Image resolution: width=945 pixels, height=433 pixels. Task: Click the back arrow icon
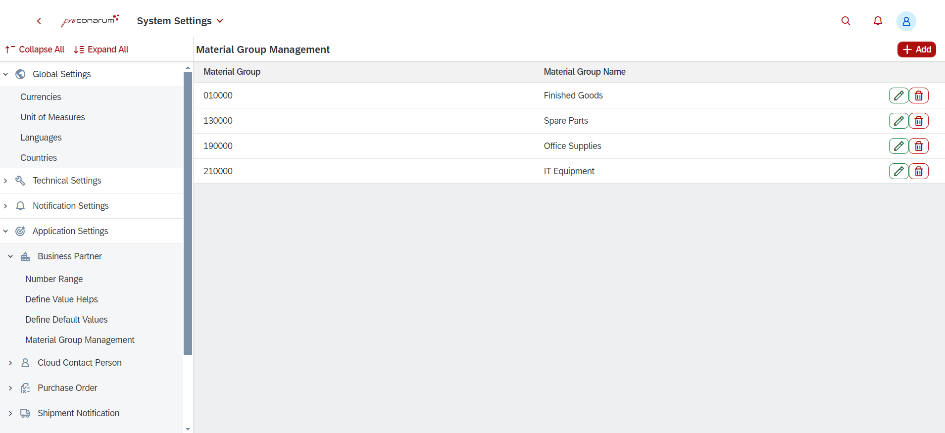pos(39,21)
